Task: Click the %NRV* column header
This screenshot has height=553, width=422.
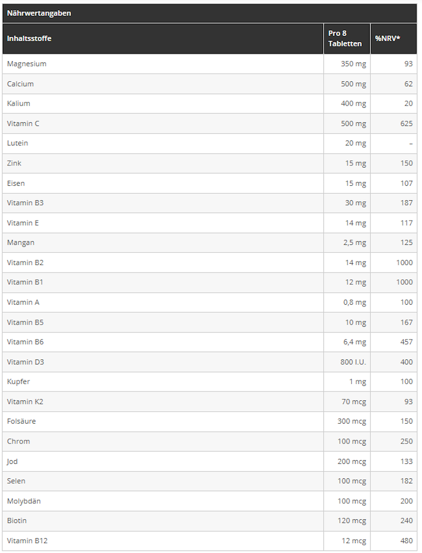Action: click(x=387, y=39)
